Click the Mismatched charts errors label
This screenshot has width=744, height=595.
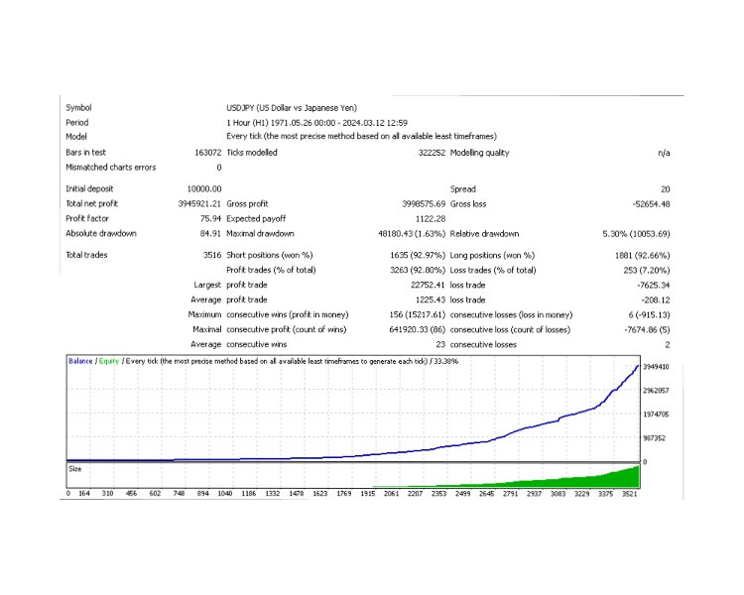tap(110, 167)
